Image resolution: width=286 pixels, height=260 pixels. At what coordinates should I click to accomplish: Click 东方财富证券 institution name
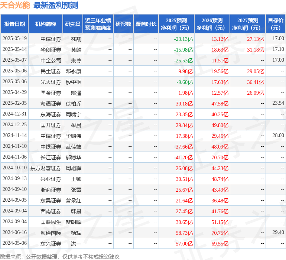click(46, 168)
